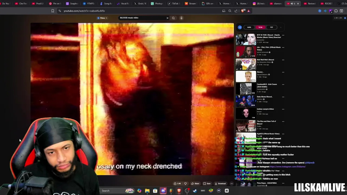The image size is (347, 195).
Task: Open FL Studio from the taskbar
Action: point(171,191)
